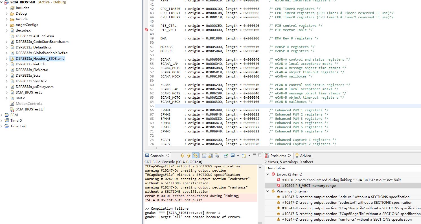Click the SCIA_BIOSTest project icon
The image size is (421, 224).
click(x=7, y=2)
